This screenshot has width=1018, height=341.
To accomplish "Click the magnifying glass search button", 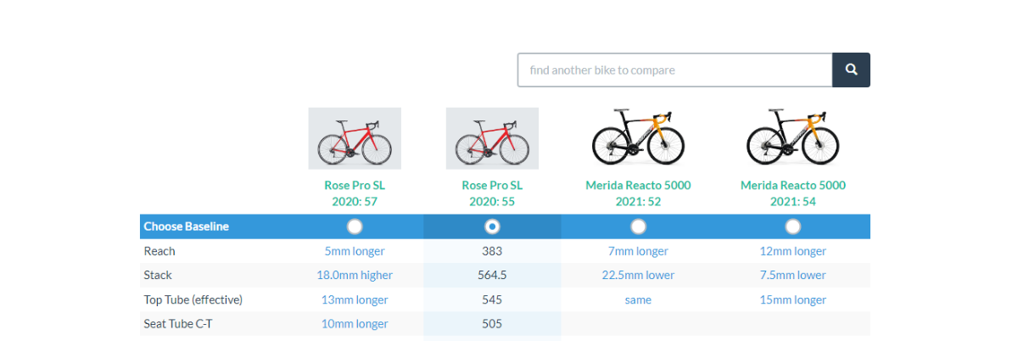I will pyautogui.click(x=851, y=70).
